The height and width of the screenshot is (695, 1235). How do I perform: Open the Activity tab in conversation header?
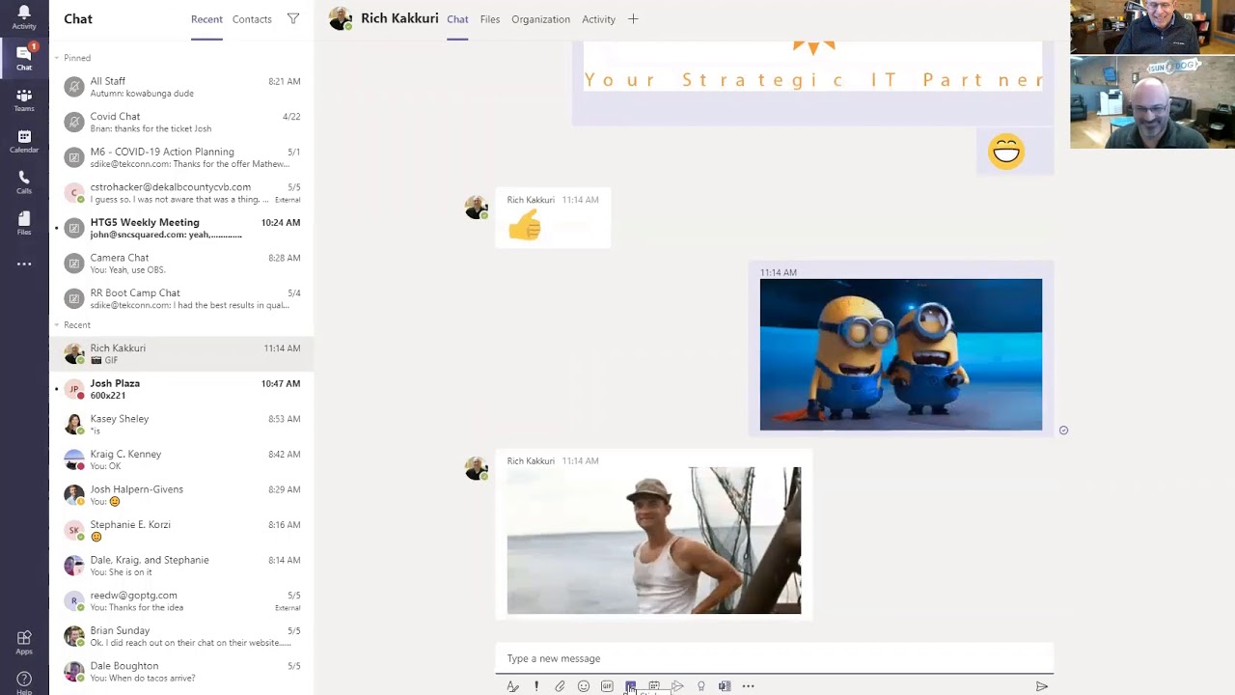point(598,19)
